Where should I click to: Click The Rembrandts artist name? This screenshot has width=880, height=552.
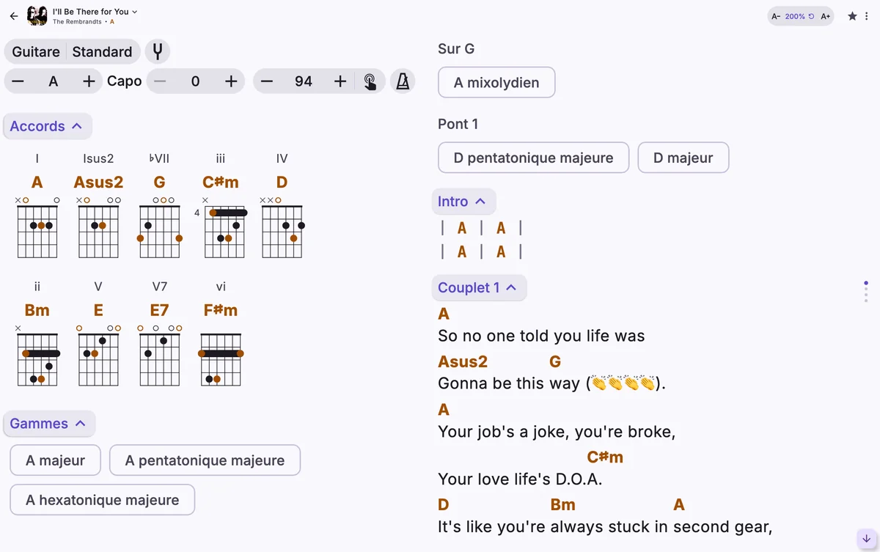coord(77,22)
